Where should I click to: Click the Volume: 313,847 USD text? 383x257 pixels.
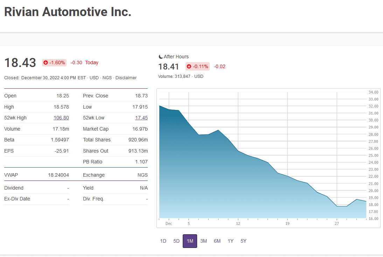tap(181, 76)
